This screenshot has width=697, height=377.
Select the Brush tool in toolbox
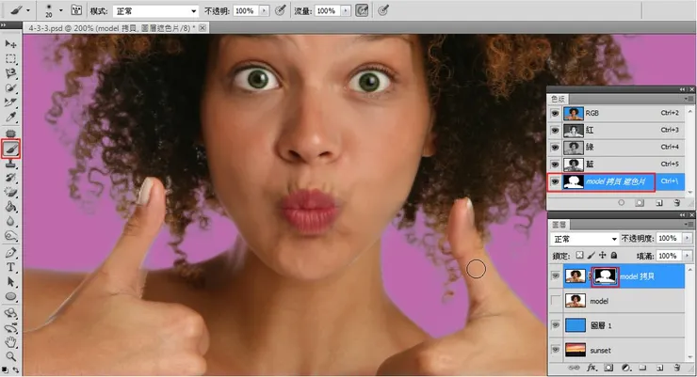pyautogui.click(x=10, y=149)
